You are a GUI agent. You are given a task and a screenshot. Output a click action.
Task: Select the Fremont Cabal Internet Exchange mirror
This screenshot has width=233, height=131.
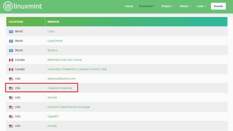click(x=69, y=107)
